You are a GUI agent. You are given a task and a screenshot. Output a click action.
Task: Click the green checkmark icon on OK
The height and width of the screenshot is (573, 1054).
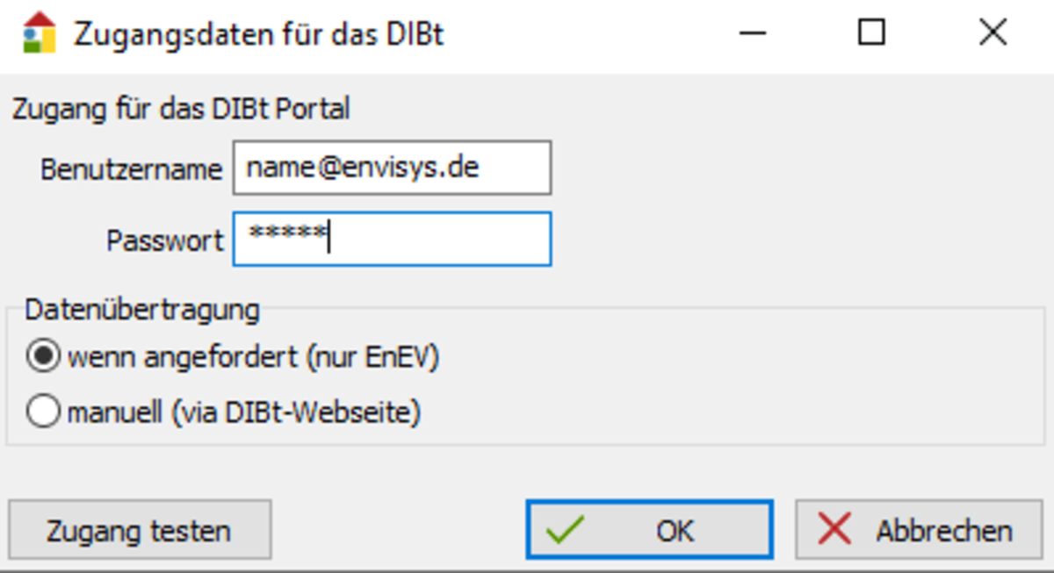click(x=564, y=530)
